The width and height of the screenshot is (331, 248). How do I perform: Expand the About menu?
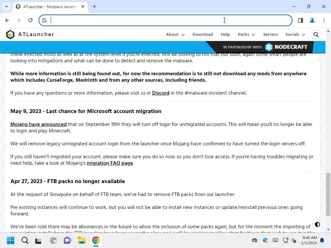point(175,34)
